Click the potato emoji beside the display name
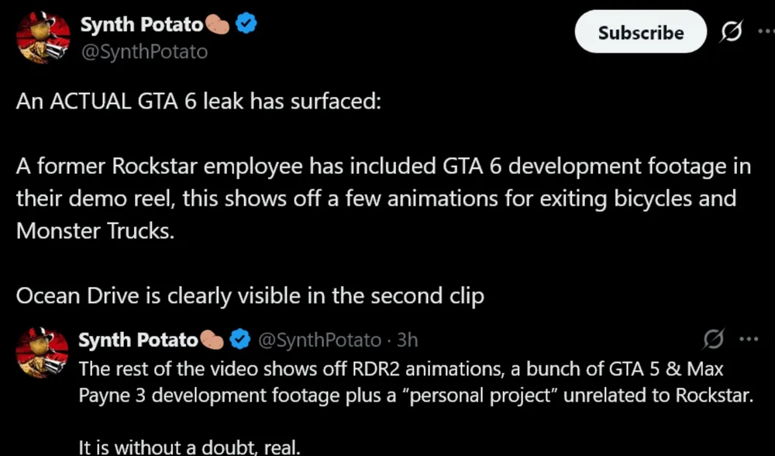Screen dimensions: 775x456 click(219, 24)
